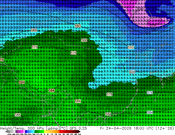
Task: Click the 588 height contour label
Action: [x=18, y=115]
